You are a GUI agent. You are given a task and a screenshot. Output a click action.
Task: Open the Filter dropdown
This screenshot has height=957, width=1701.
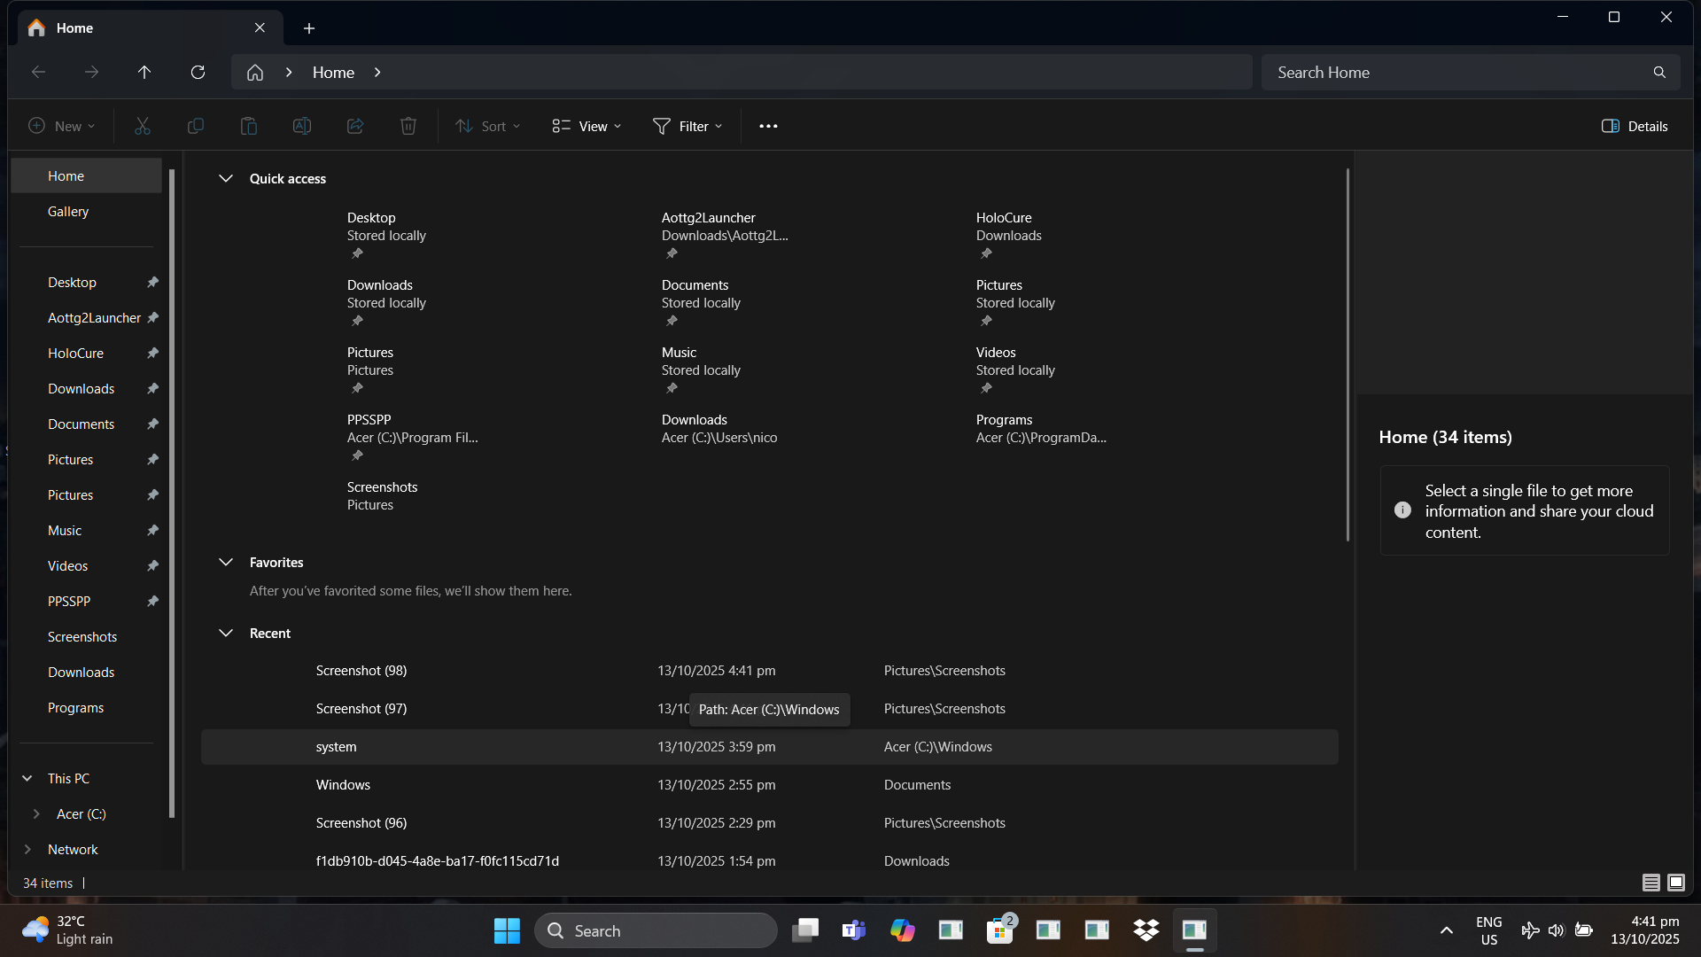[688, 126]
